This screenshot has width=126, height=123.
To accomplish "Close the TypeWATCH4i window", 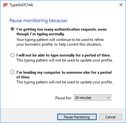I will [121, 5].
